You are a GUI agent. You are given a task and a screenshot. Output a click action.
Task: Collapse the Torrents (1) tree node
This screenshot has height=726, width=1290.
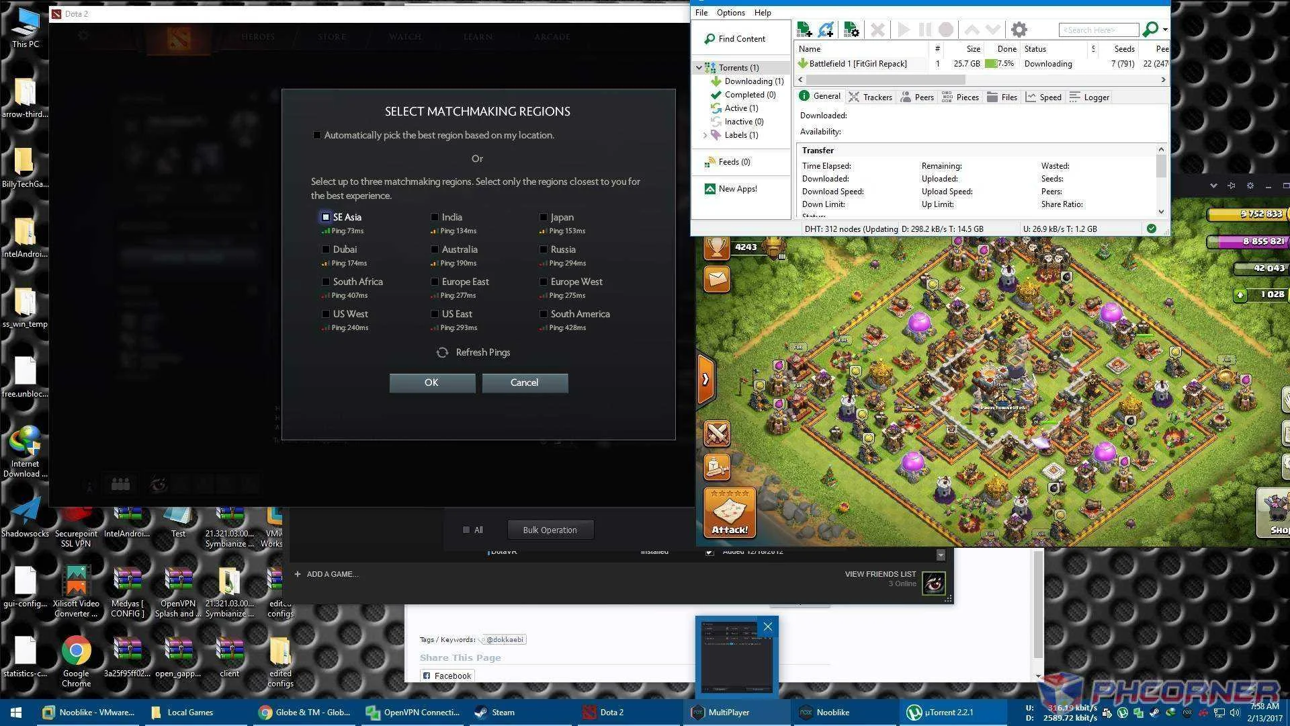pos(699,68)
